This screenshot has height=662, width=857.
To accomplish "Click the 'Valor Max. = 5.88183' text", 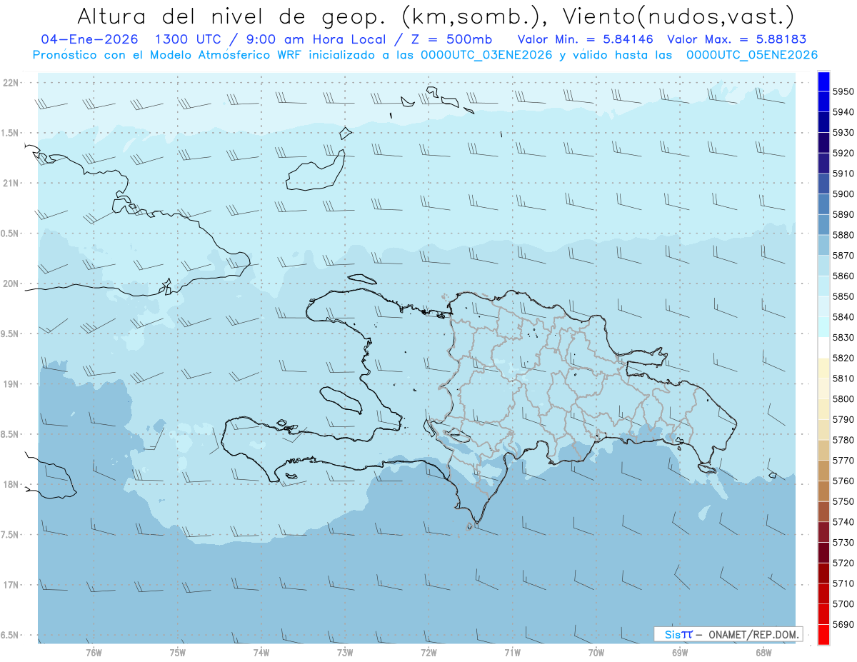I will 737,39.
